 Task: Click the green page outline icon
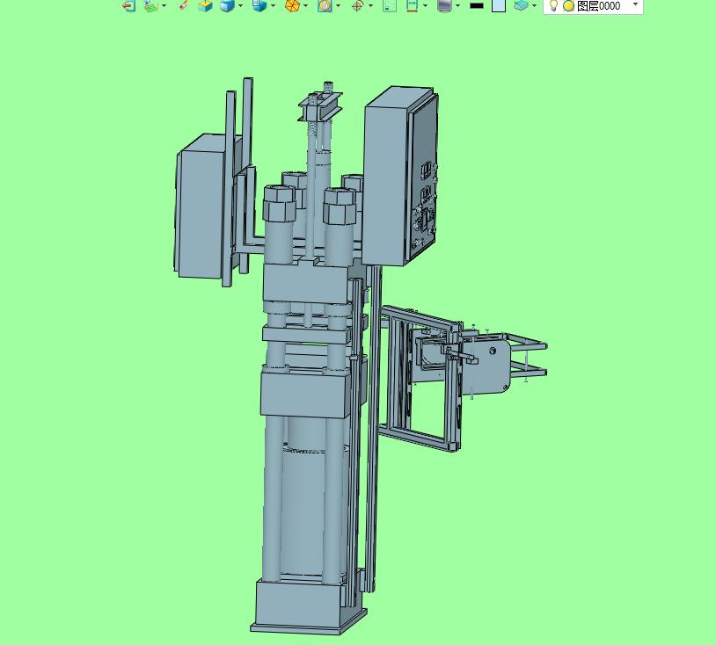click(390, 5)
